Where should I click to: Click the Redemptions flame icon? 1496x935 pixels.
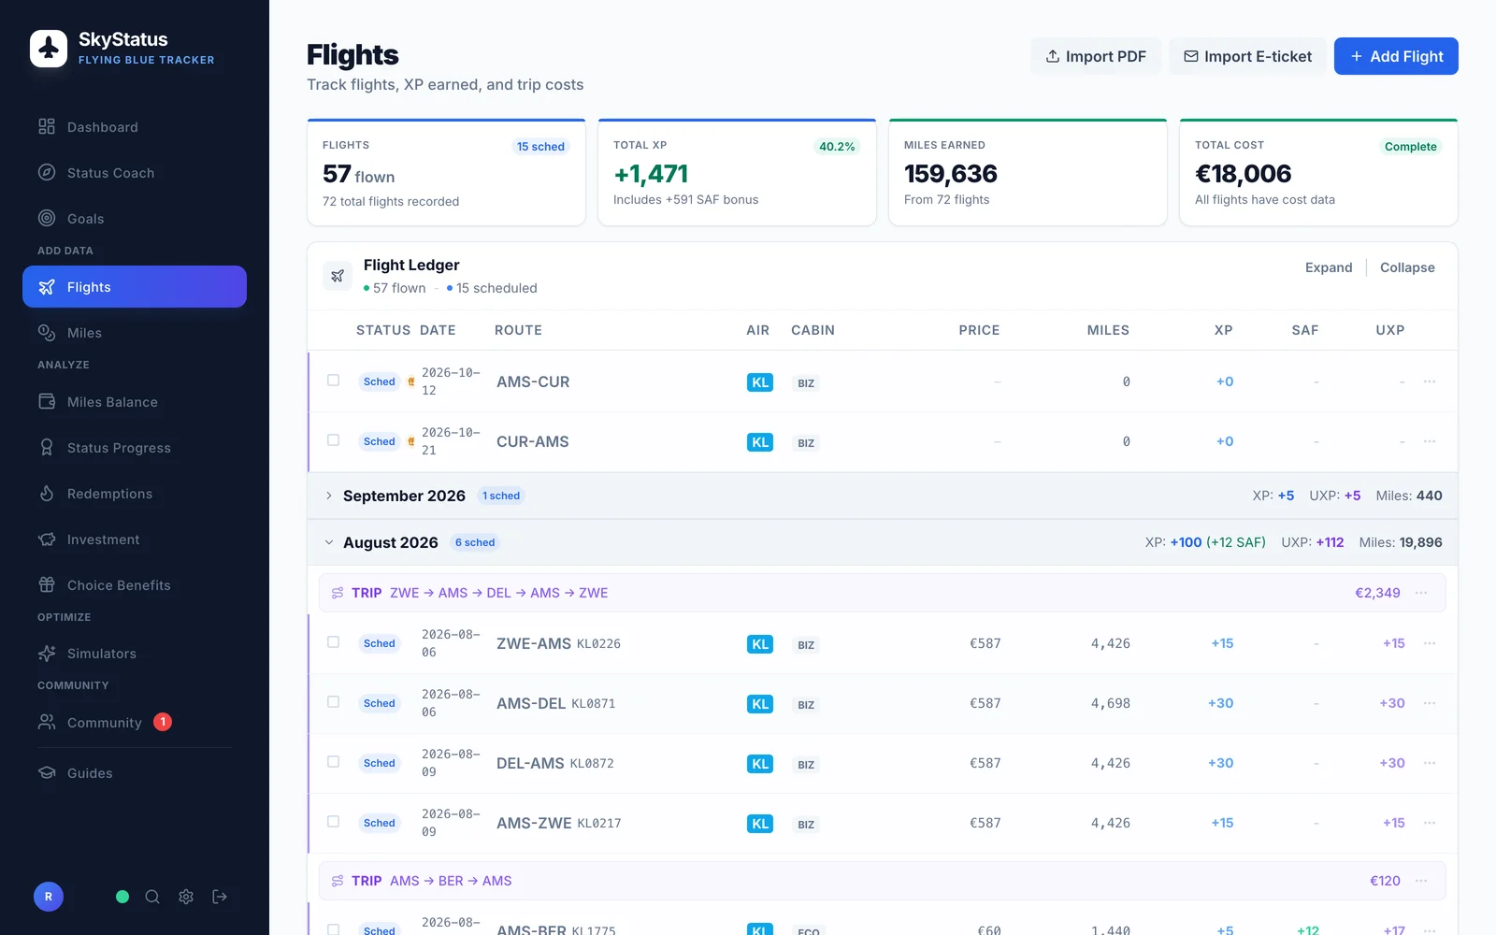pyautogui.click(x=47, y=494)
